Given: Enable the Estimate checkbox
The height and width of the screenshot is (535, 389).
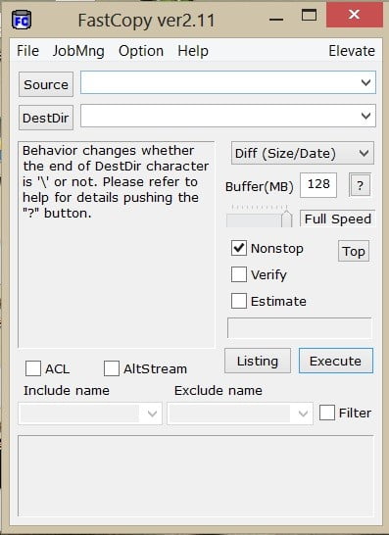Looking at the screenshot, I should tap(238, 301).
